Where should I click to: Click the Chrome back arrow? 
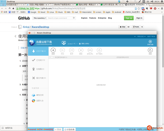2,8
